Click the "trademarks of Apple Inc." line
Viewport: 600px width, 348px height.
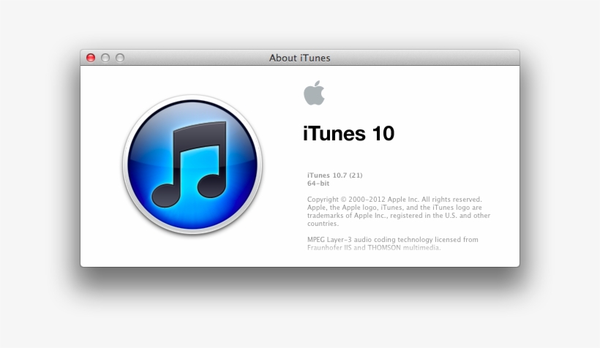click(399, 215)
